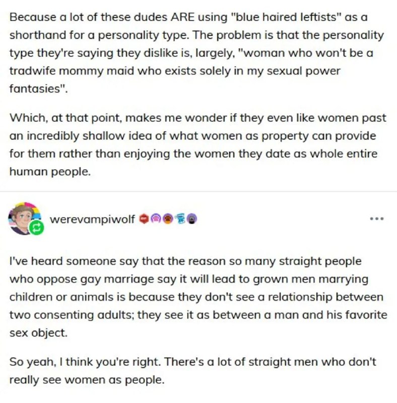
Task: Open the werevampiwolf blog link
Action: pos(92,219)
